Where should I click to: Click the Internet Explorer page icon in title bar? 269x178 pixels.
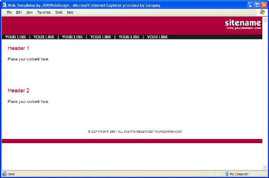coord(4,4)
